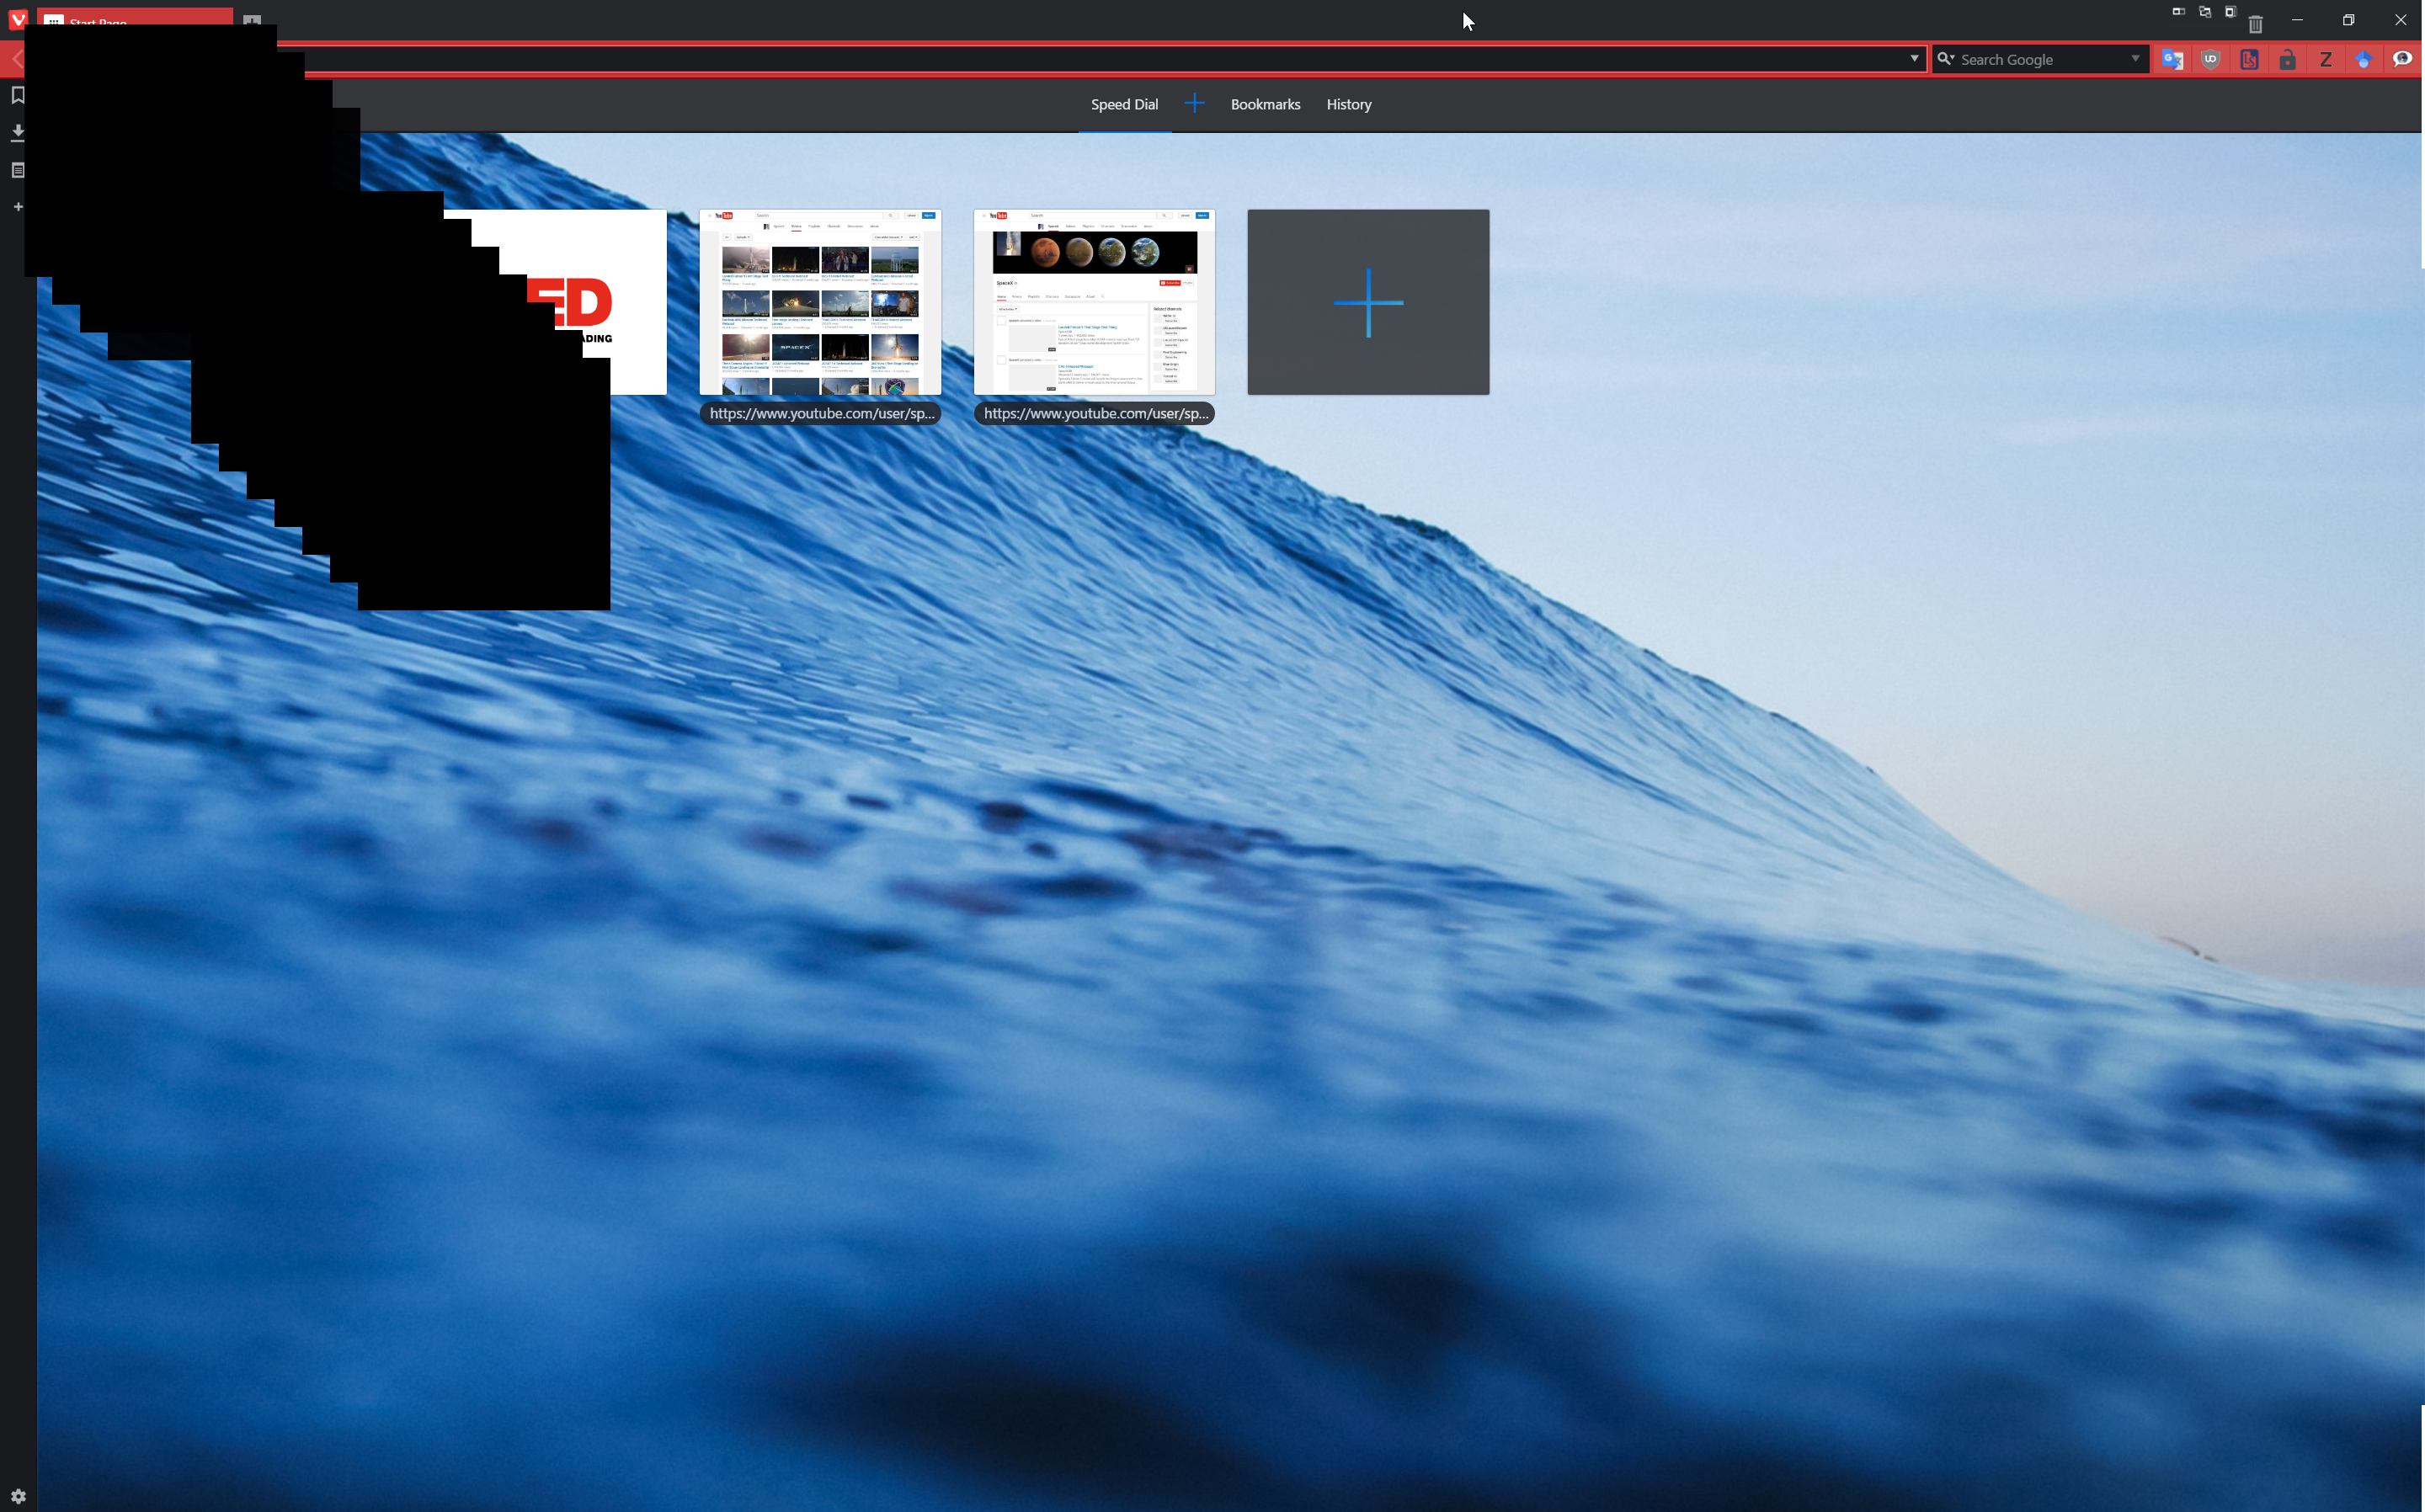Open the Downloads side panel
Screen dimensions: 2425x1512
17,132
